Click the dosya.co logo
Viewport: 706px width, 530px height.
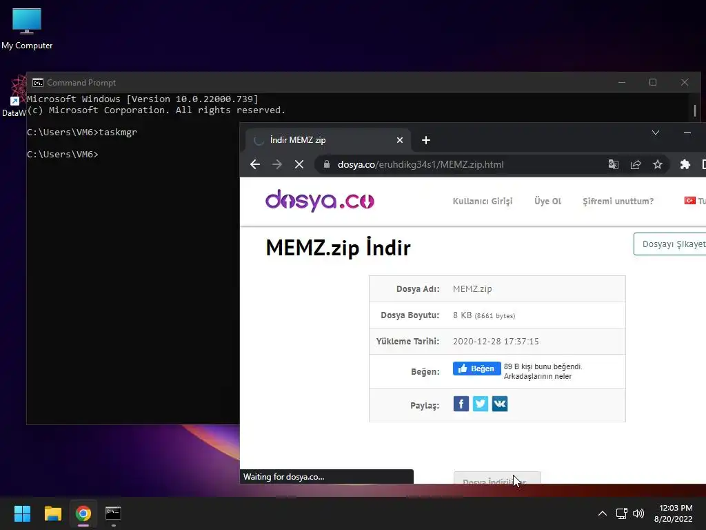[x=320, y=201]
